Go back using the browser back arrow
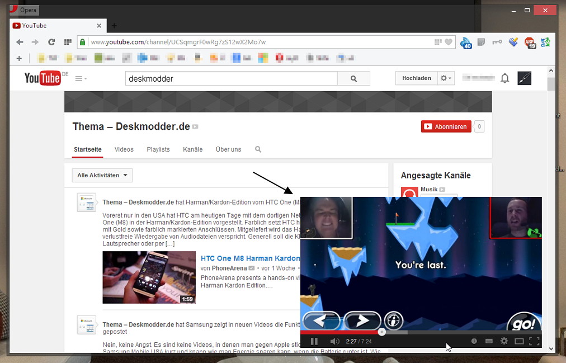 pyautogui.click(x=20, y=42)
